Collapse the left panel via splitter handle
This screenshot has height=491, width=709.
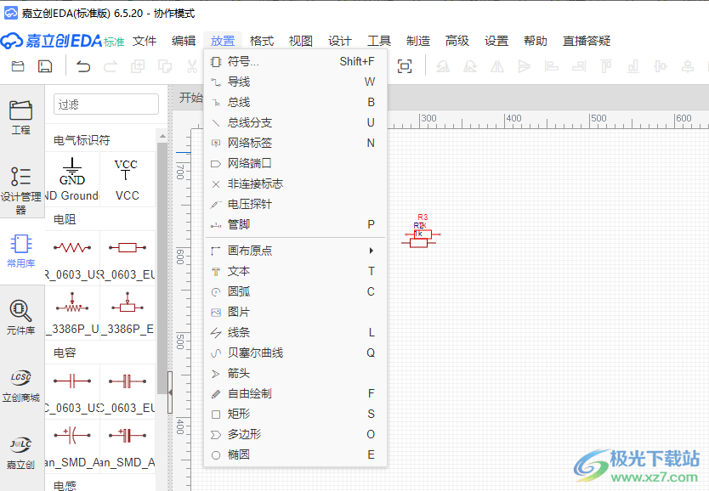click(x=170, y=392)
